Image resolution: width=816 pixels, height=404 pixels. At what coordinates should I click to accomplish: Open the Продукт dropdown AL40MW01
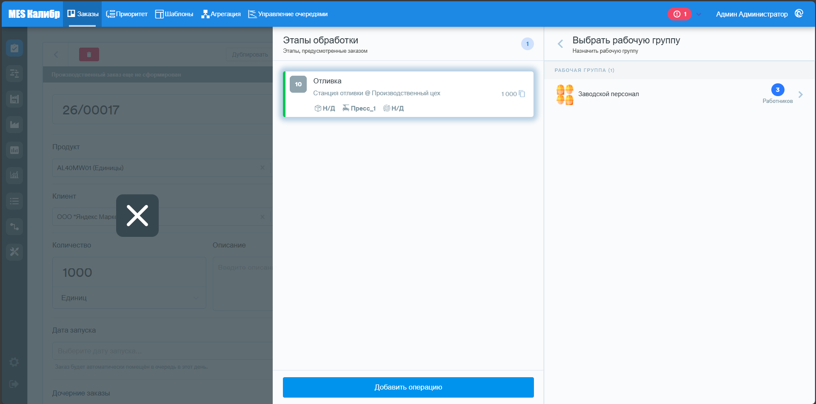pyautogui.click(x=162, y=168)
